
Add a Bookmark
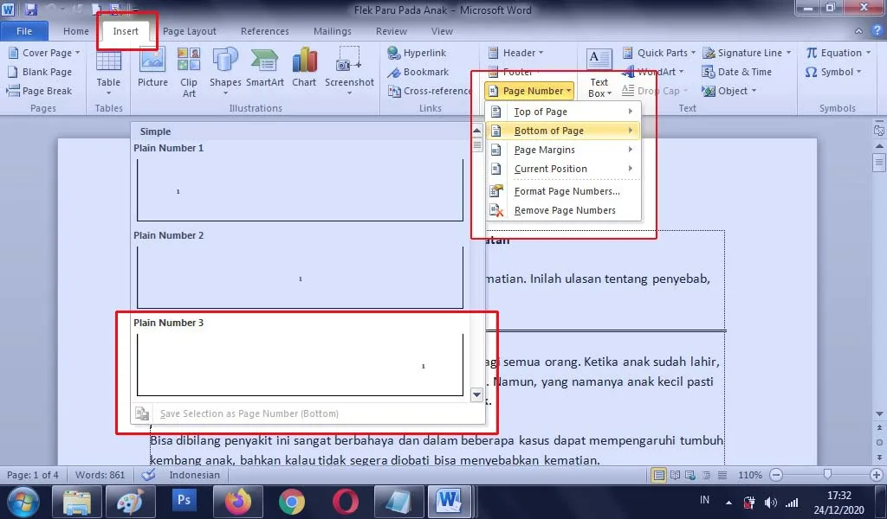click(x=418, y=72)
